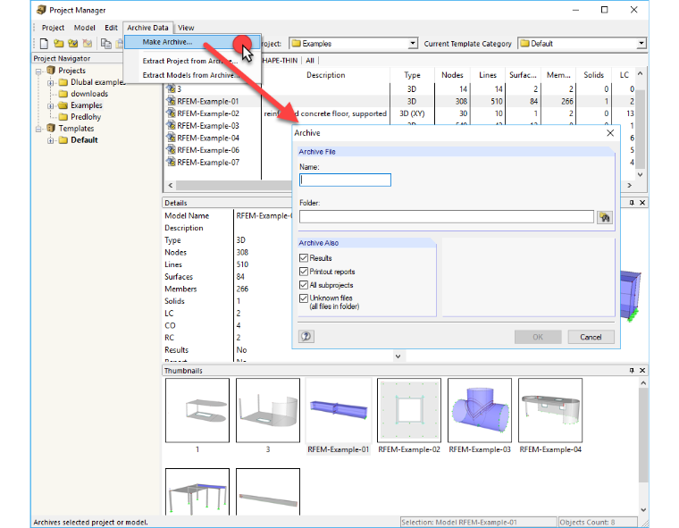Viewport: 679px width, 528px height.
Task: Expand the Default template tree node
Action: 51,140
